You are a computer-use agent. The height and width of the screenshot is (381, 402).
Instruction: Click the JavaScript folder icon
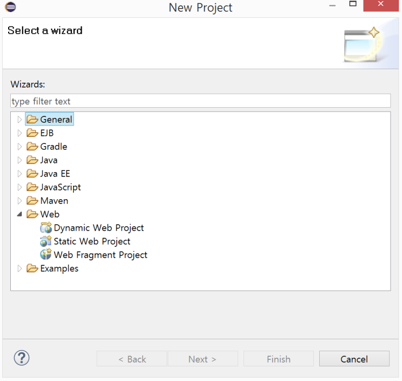(32, 187)
